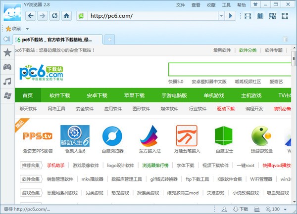Click the YY browser cloud logo
Image resolution: width=297 pixels, height=214 pixels.
pyautogui.click(x=12, y=12)
